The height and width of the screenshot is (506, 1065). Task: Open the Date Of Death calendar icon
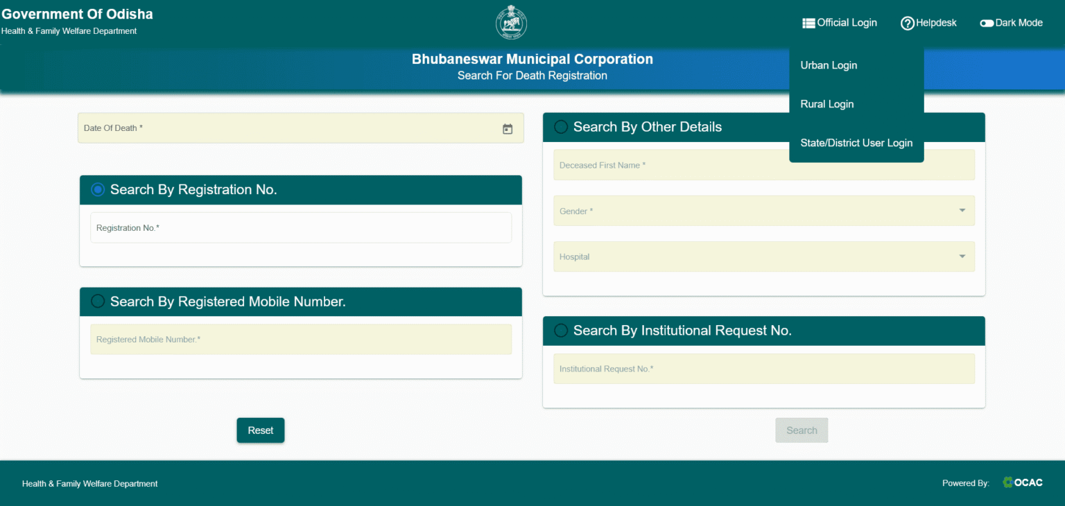508,129
